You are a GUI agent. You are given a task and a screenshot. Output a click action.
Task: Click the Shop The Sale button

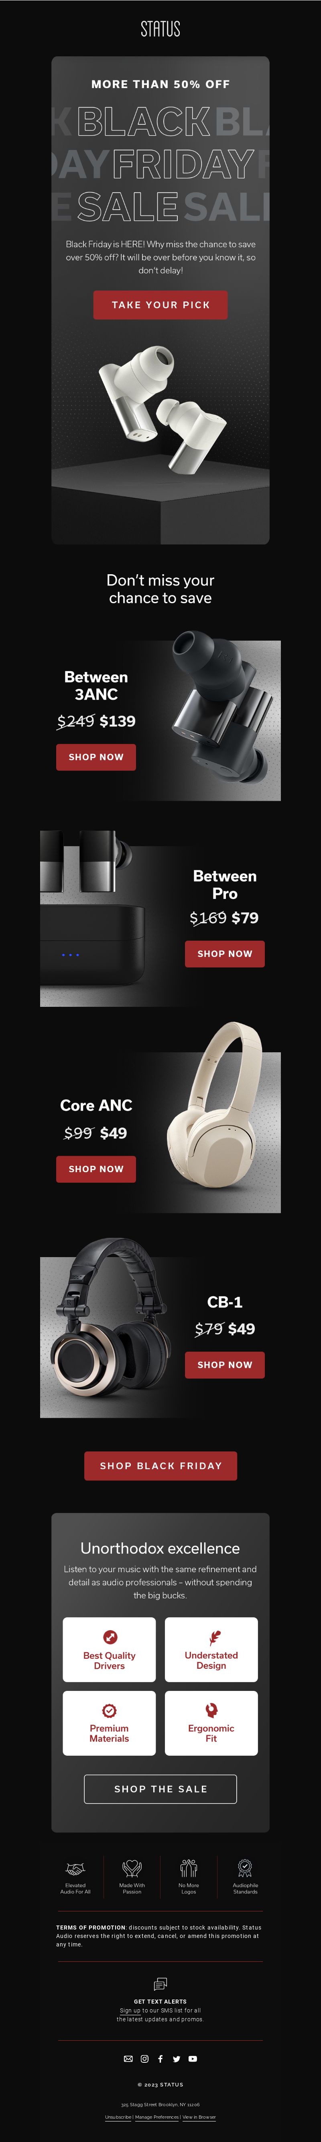(x=161, y=1789)
